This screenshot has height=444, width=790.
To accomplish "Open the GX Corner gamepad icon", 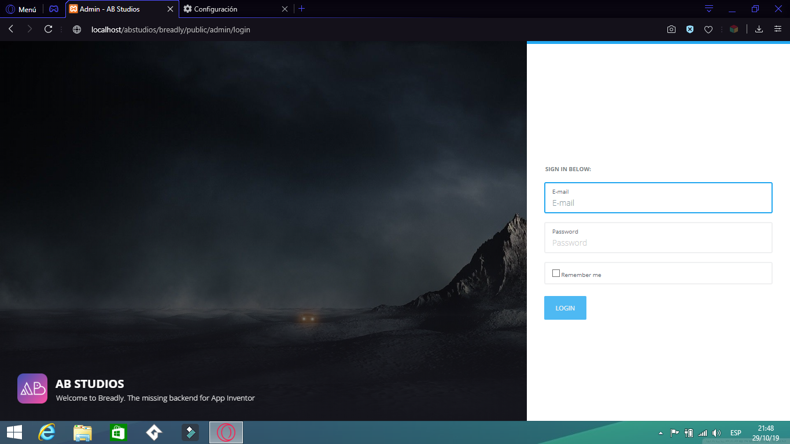I will [x=53, y=9].
